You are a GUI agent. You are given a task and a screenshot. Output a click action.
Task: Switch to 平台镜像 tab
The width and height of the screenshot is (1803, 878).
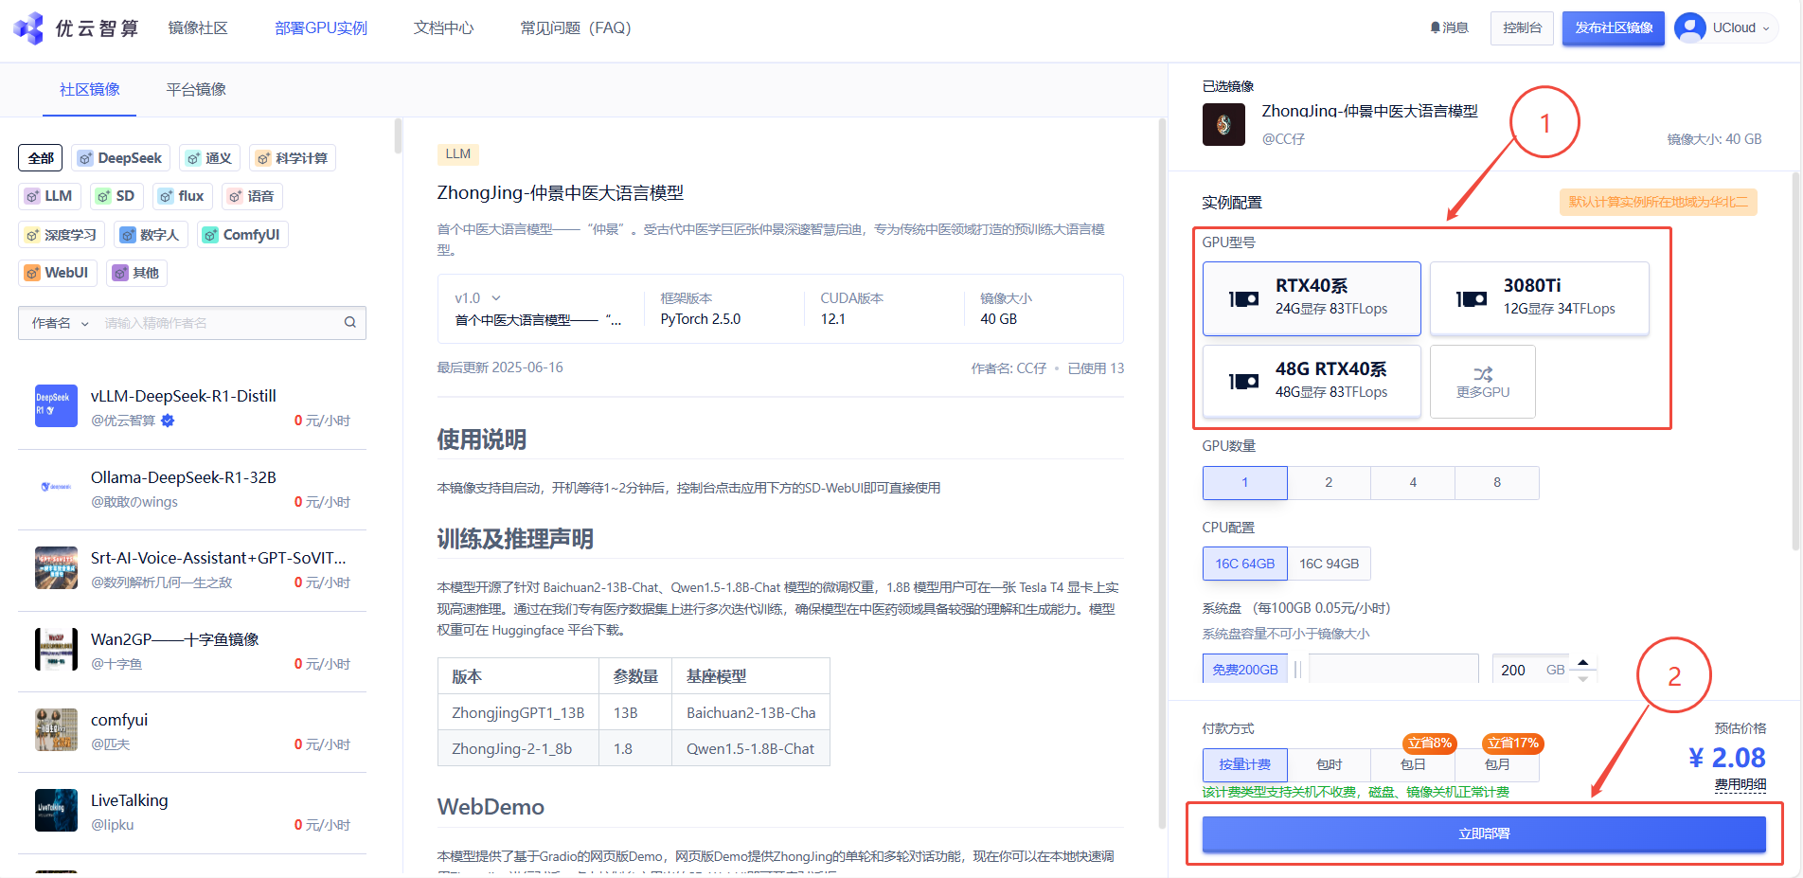click(x=196, y=89)
